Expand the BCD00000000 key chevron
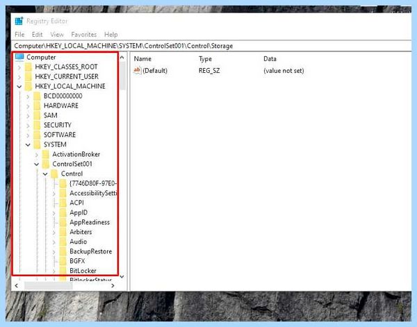Screen dimensions: 417x327 [28, 97]
